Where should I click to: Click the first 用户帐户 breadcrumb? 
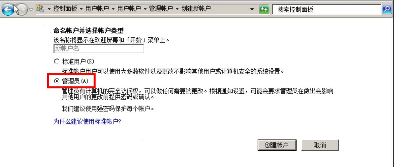[97, 9]
